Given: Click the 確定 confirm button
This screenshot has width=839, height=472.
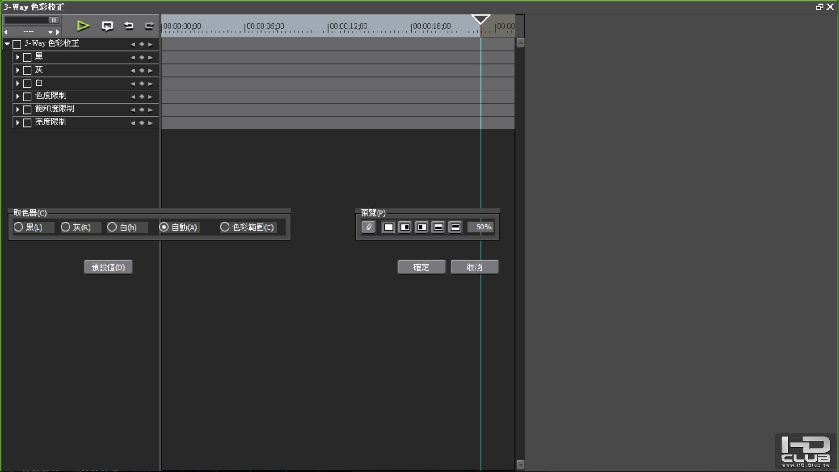Looking at the screenshot, I should click(x=421, y=267).
